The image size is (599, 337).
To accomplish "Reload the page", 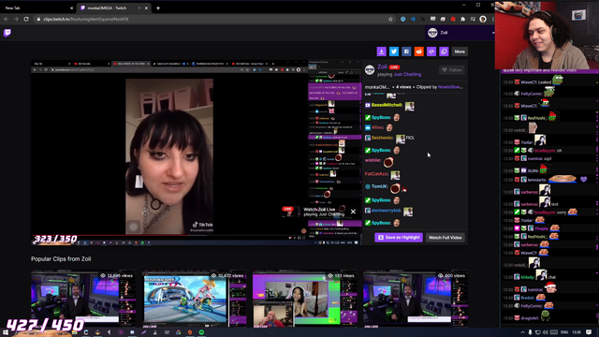I will (x=26, y=19).
